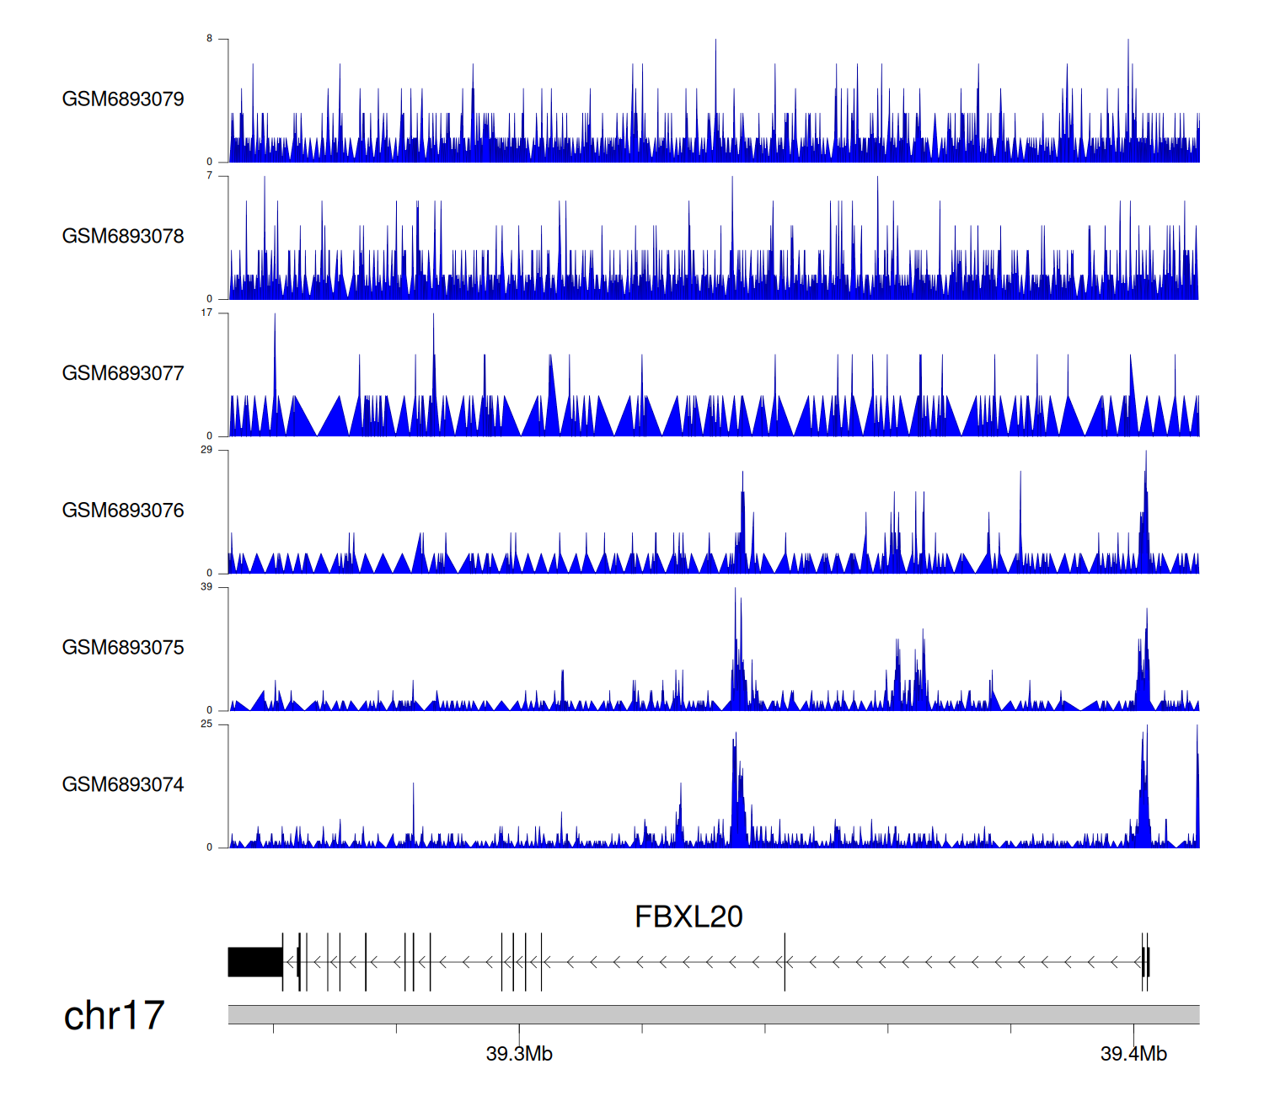
Task: Click the y-axis maximum value 8
Action: (210, 39)
